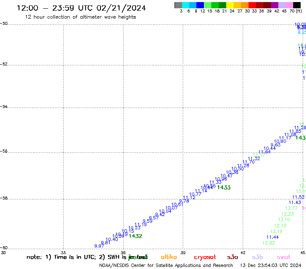The height and width of the screenshot is (269, 306).
Task: Click the "swot" satellite legend label
Action: [x=284, y=257]
